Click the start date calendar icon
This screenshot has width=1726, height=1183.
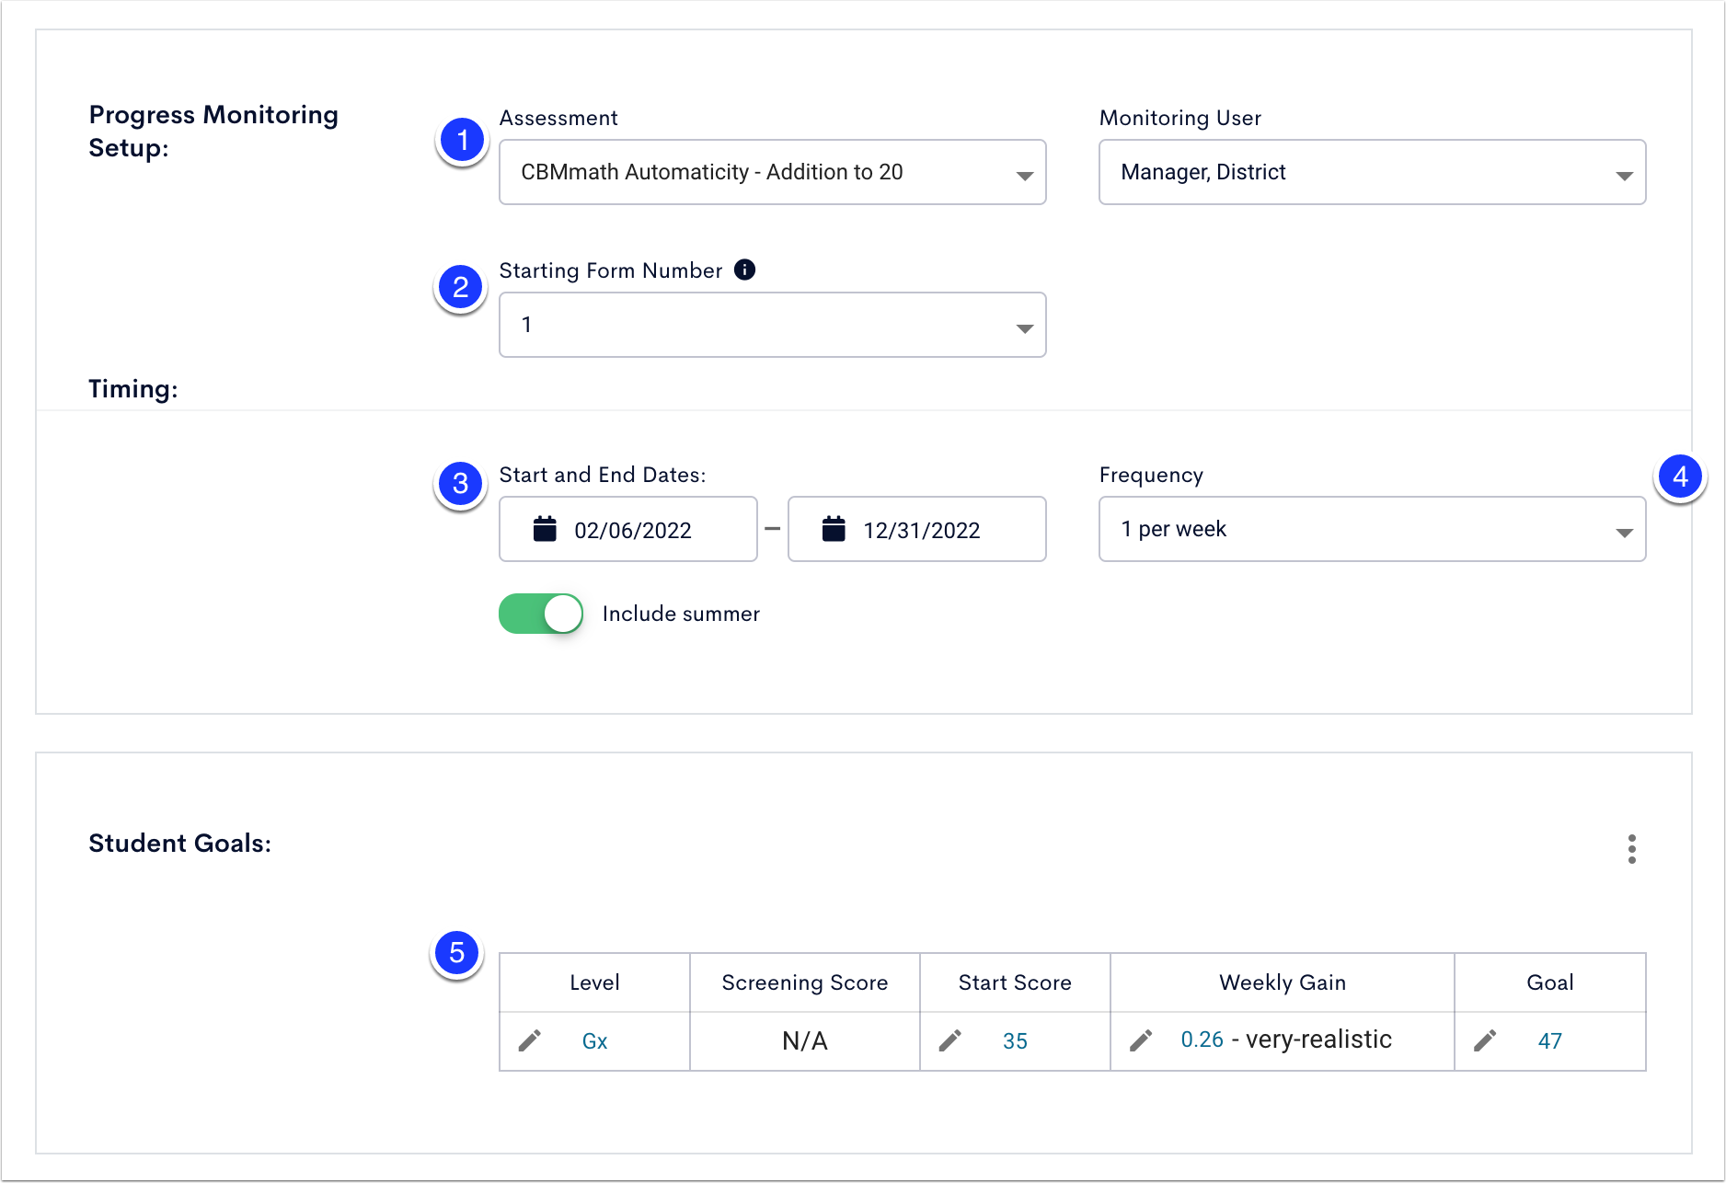pos(545,529)
